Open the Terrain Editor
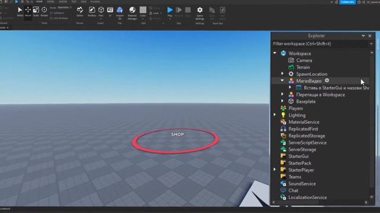Image resolution: width=380 pixels, height=213 pixels. (80, 12)
